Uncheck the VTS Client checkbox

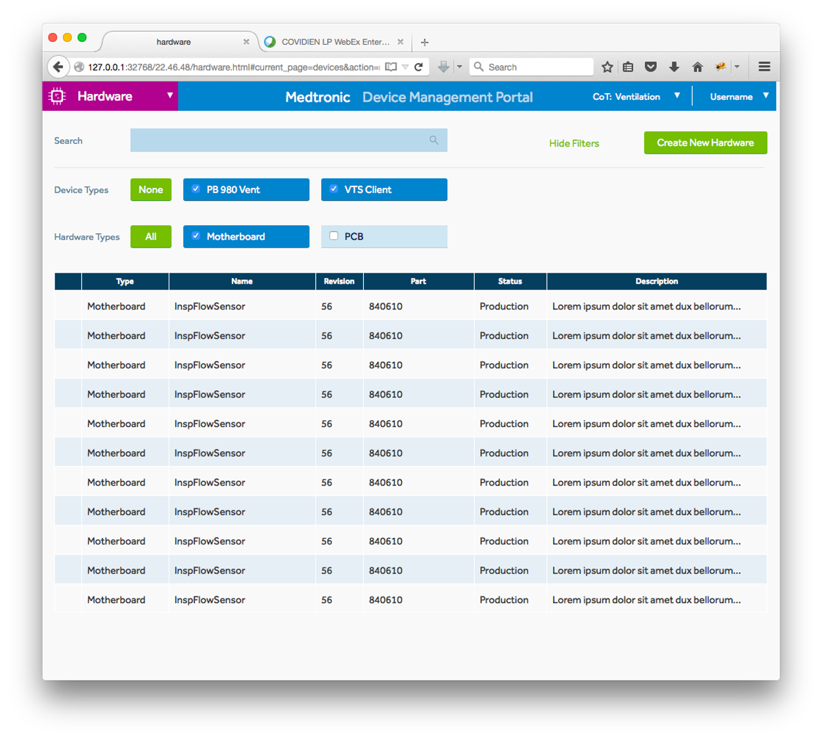[334, 189]
